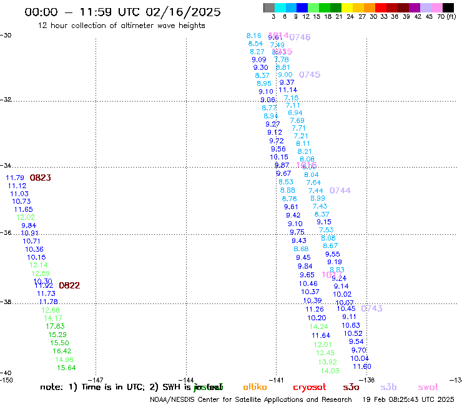Click the NOAA/NESDIS Center credit line
Screen dimensions: 462x405
tap(251, 400)
